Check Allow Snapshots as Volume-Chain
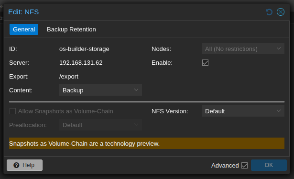 12,111
